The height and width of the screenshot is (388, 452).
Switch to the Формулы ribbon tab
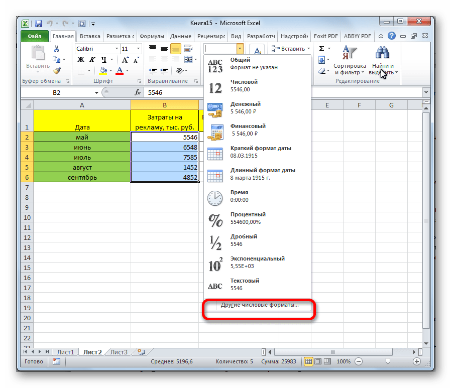tap(152, 36)
